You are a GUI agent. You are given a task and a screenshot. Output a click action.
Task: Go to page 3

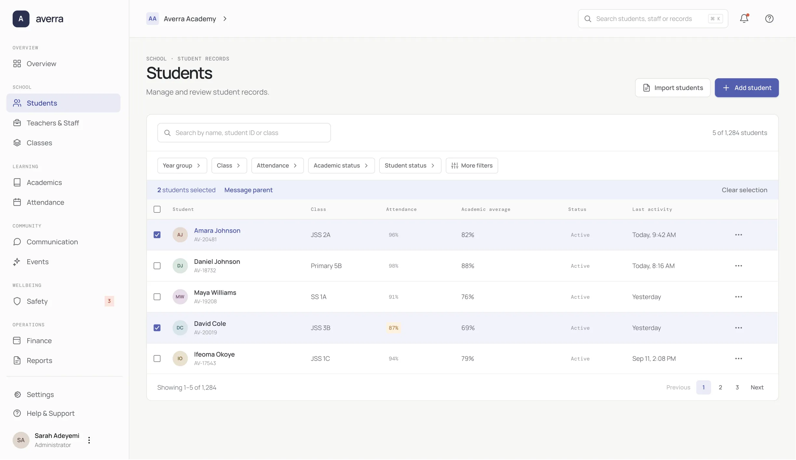click(737, 387)
